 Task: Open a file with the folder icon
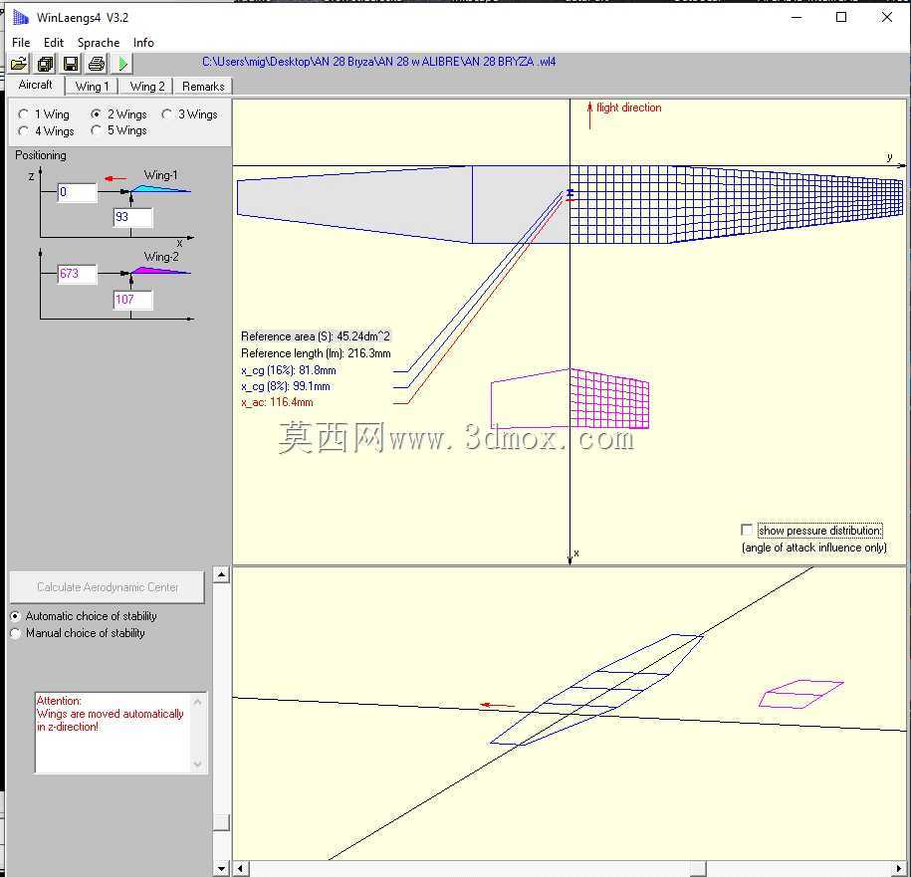(19, 64)
